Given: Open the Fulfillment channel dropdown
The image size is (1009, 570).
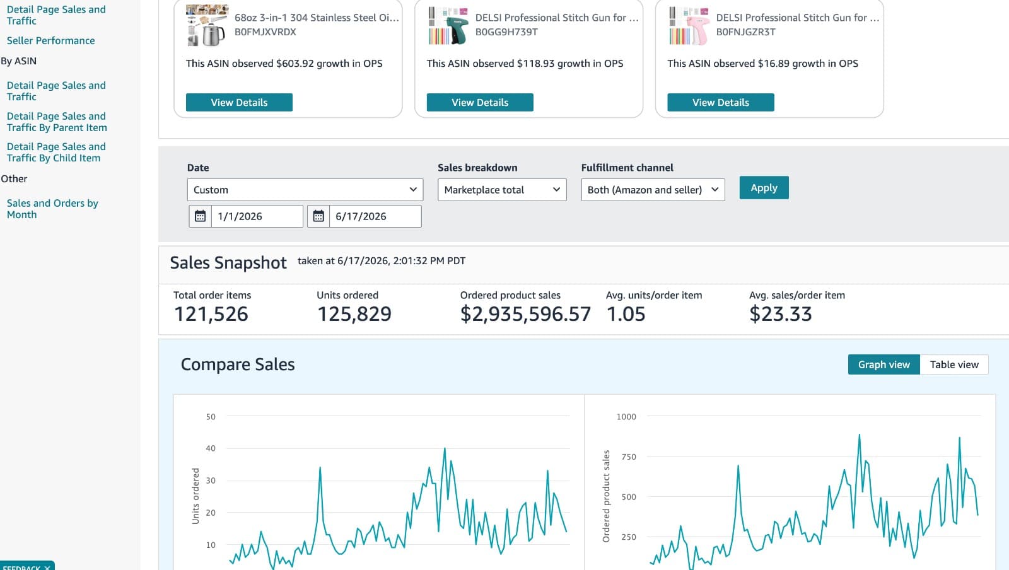Looking at the screenshot, I should click(653, 190).
